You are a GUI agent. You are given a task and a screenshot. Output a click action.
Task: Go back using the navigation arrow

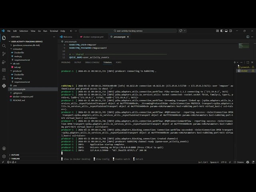click(x=71, y=31)
